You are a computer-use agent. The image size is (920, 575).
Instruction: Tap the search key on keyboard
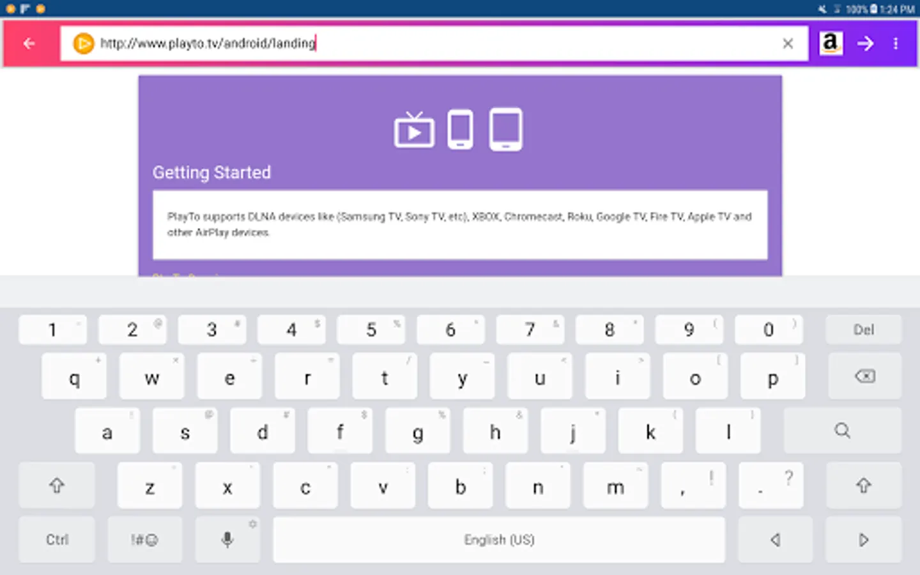(843, 431)
